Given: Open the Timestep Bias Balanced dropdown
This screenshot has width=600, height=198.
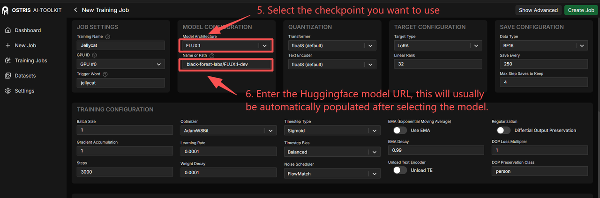Looking at the screenshot, I should pyautogui.click(x=332, y=152).
